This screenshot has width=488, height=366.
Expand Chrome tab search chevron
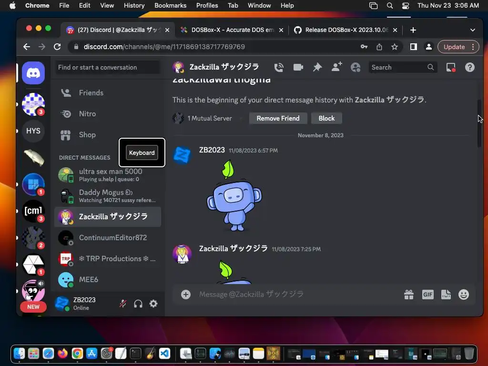pyautogui.click(x=472, y=30)
